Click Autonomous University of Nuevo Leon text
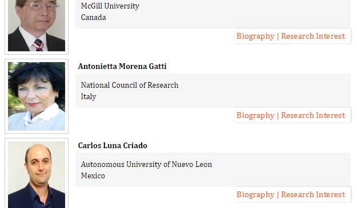The height and width of the screenshot is (208, 357). click(x=146, y=164)
